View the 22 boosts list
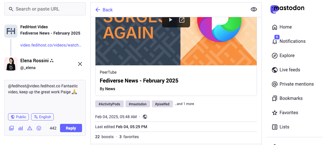The width and height of the screenshot is (323, 145). pyautogui.click(x=104, y=137)
